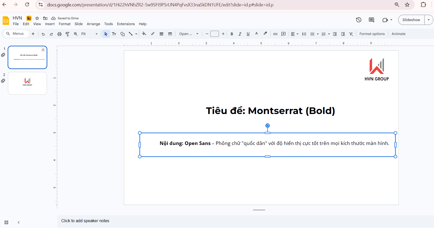Expand the bulleted list dropdown arrow
Image resolution: width=434 pixels, height=228 pixels.
tap(318, 34)
